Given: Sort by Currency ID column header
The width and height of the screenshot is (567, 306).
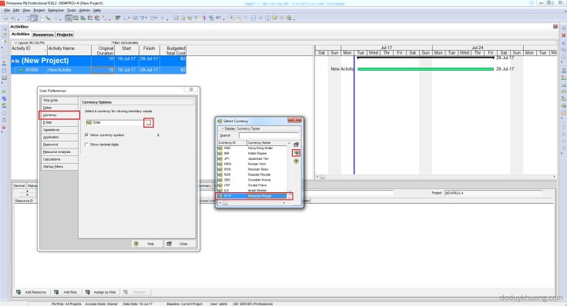Looking at the screenshot, I should pyautogui.click(x=232, y=143).
